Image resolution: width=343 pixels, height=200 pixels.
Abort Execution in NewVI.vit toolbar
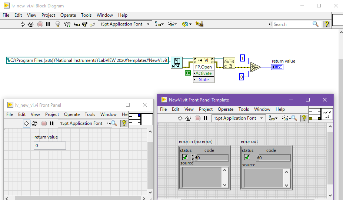click(x=197, y=119)
